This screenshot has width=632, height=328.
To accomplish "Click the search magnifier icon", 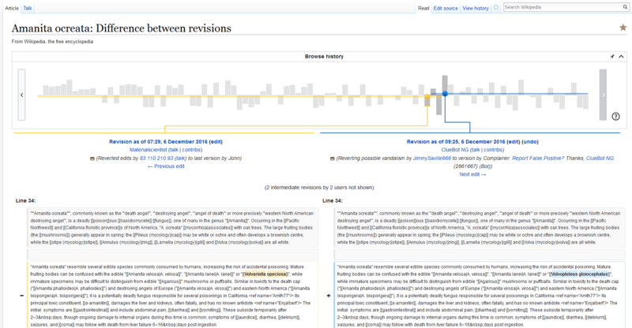I will click(x=623, y=7).
